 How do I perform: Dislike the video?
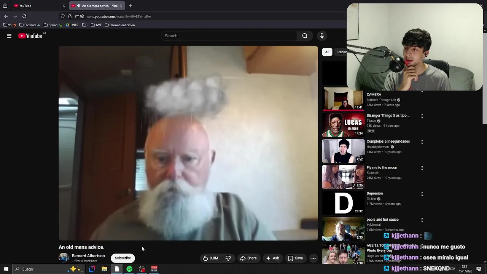228,258
